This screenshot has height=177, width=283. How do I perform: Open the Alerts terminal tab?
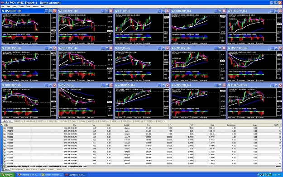[35, 170]
